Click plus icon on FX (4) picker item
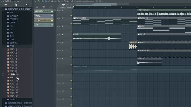191x107 pixels. coord(52,25)
